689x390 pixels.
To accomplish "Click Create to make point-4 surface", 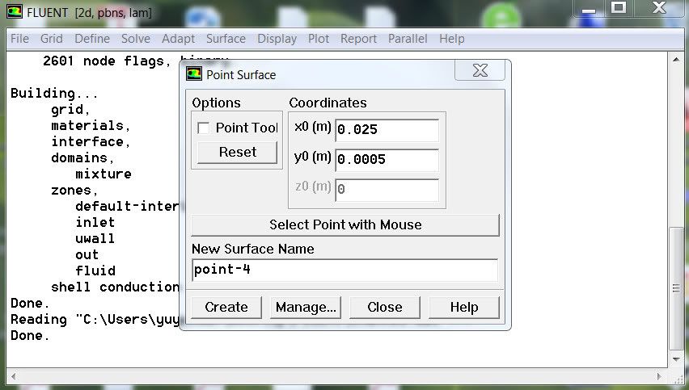I will pyautogui.click(x=226, y=307).
